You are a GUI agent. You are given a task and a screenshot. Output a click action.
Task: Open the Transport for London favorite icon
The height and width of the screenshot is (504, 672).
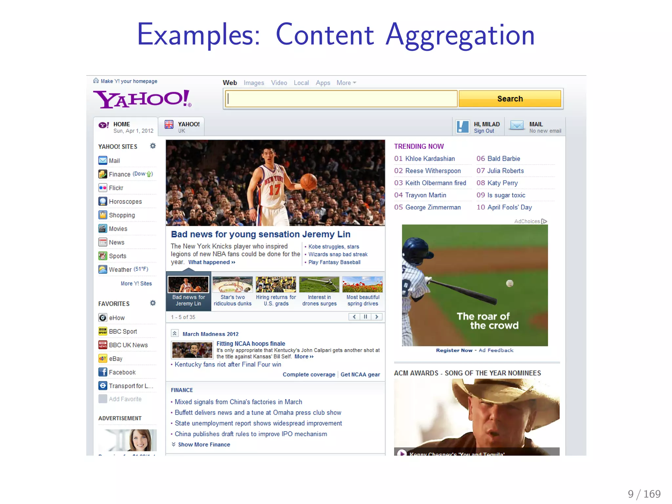(103, 386)
